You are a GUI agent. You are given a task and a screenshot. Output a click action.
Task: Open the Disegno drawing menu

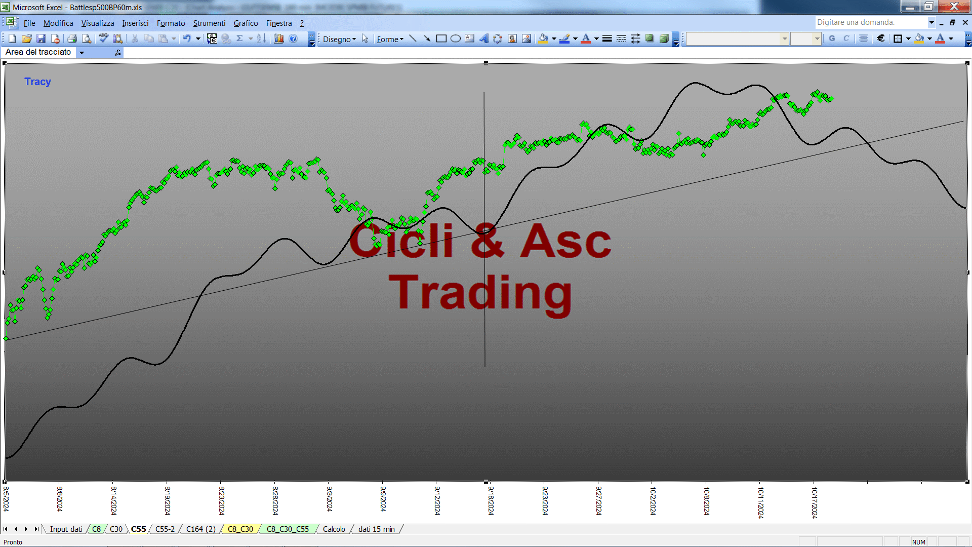click(339, 39)
